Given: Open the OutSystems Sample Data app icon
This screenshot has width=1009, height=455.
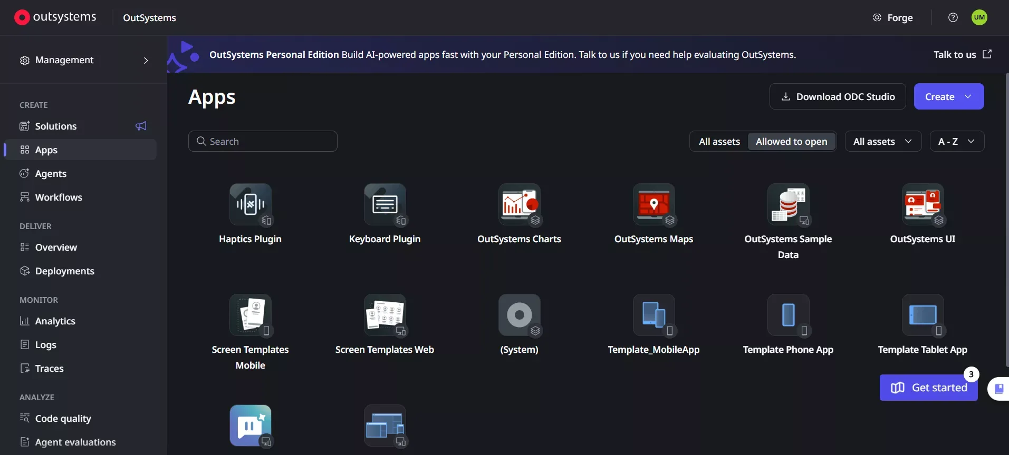Looking at the screenshot, I should (789, 204).
